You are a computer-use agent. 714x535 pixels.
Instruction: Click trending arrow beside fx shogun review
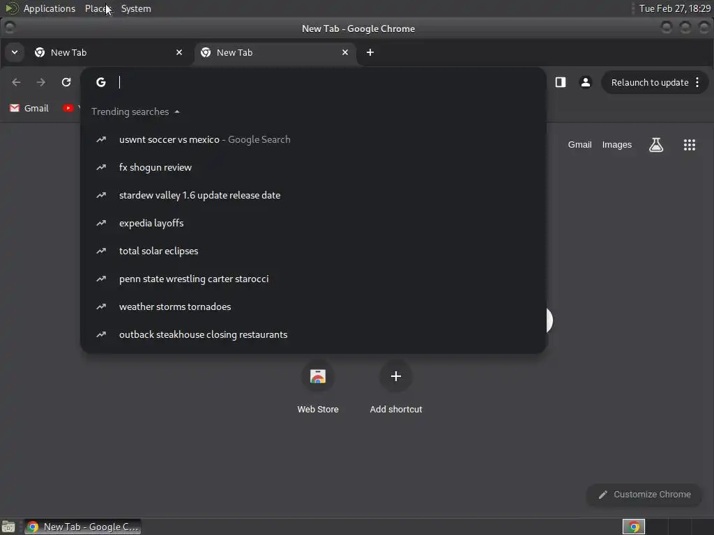tap(101, 167)
